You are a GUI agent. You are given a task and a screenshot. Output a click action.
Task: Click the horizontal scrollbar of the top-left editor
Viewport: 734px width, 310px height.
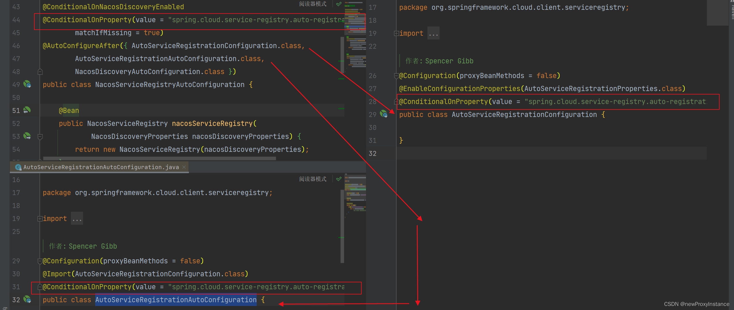(159, 158)
